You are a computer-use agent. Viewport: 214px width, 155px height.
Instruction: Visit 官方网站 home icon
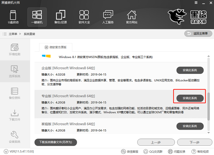(132, 17)
